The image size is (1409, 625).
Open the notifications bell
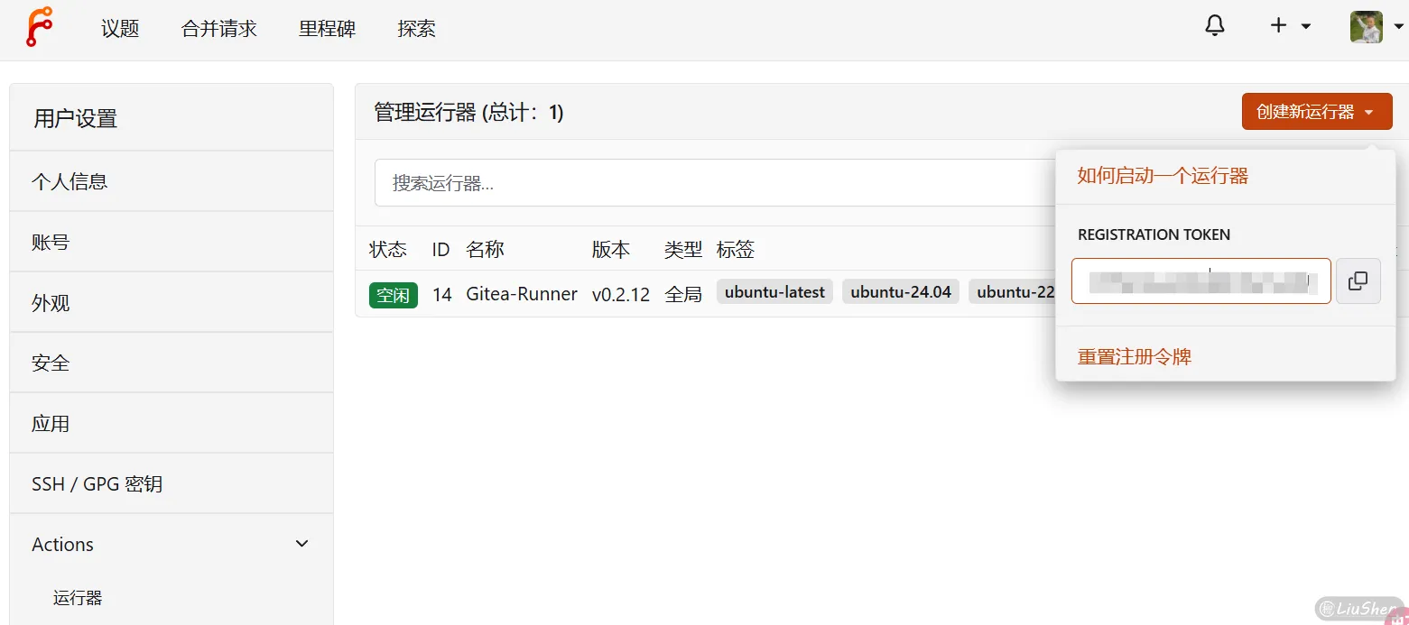[1215, 26]
